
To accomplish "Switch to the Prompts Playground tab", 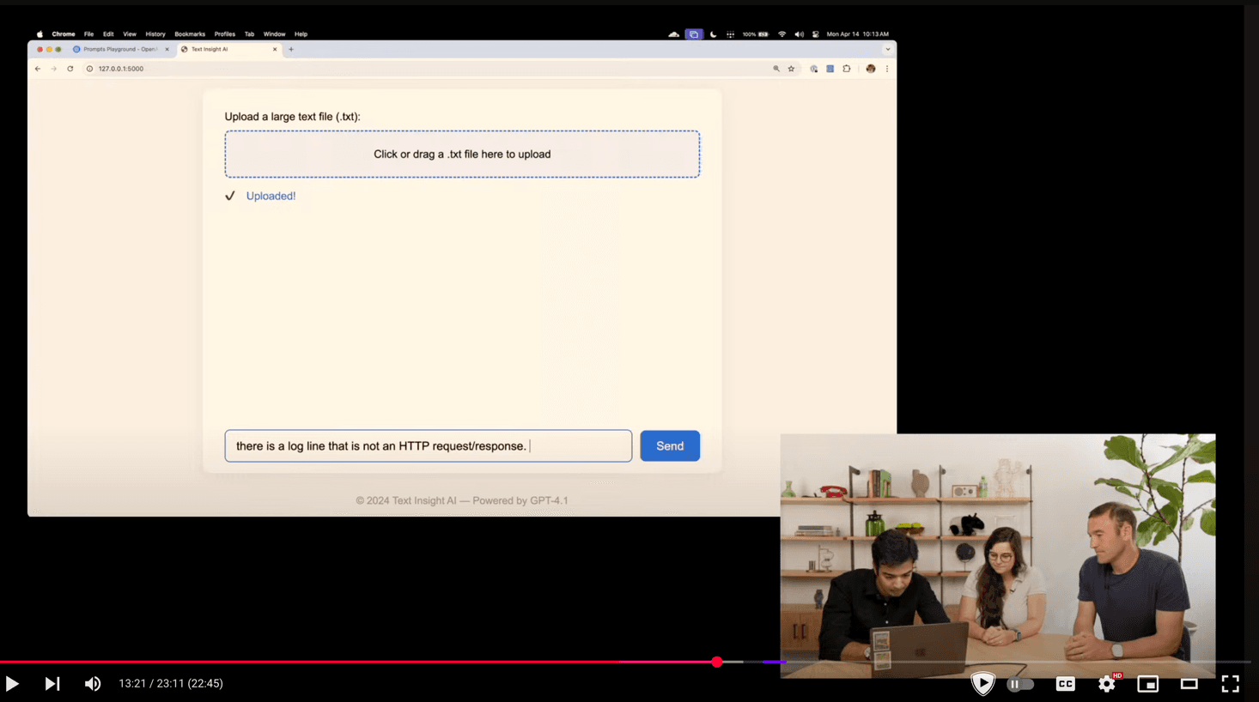I will coord(120,50).
